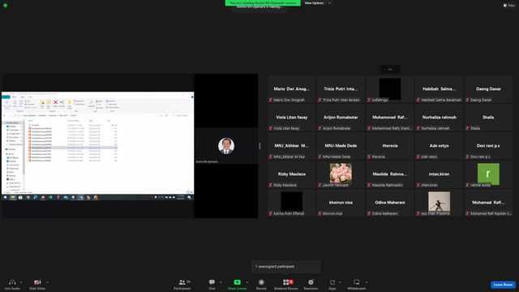Open the Chat panel
The image size is (519, 292).
point(212,285)
